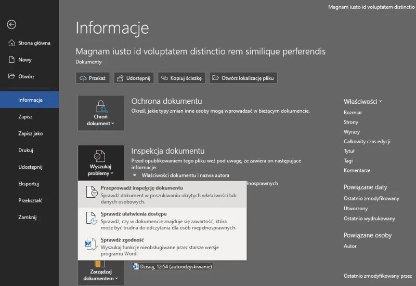This screenshot has width=416, height=286.
Task: Click the Word compatibility check icon
Action: tap(92, 244)
